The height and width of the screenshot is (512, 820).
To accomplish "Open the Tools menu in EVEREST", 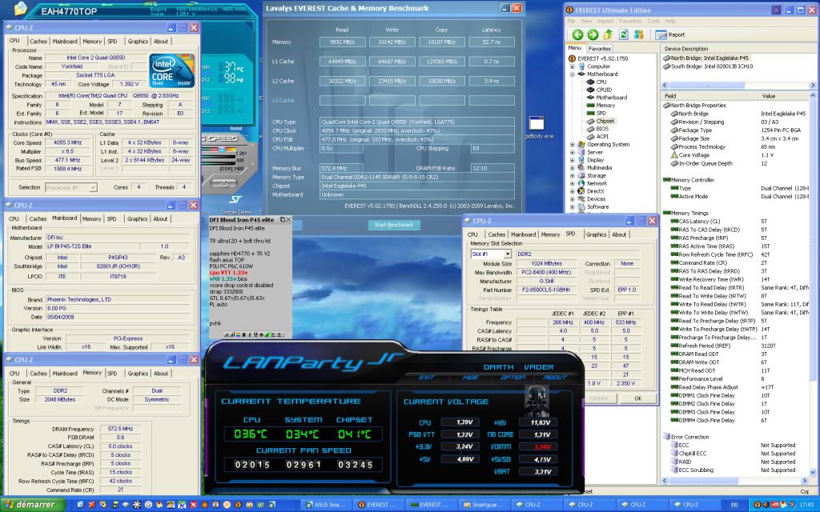I will click(x=653, y=21).
